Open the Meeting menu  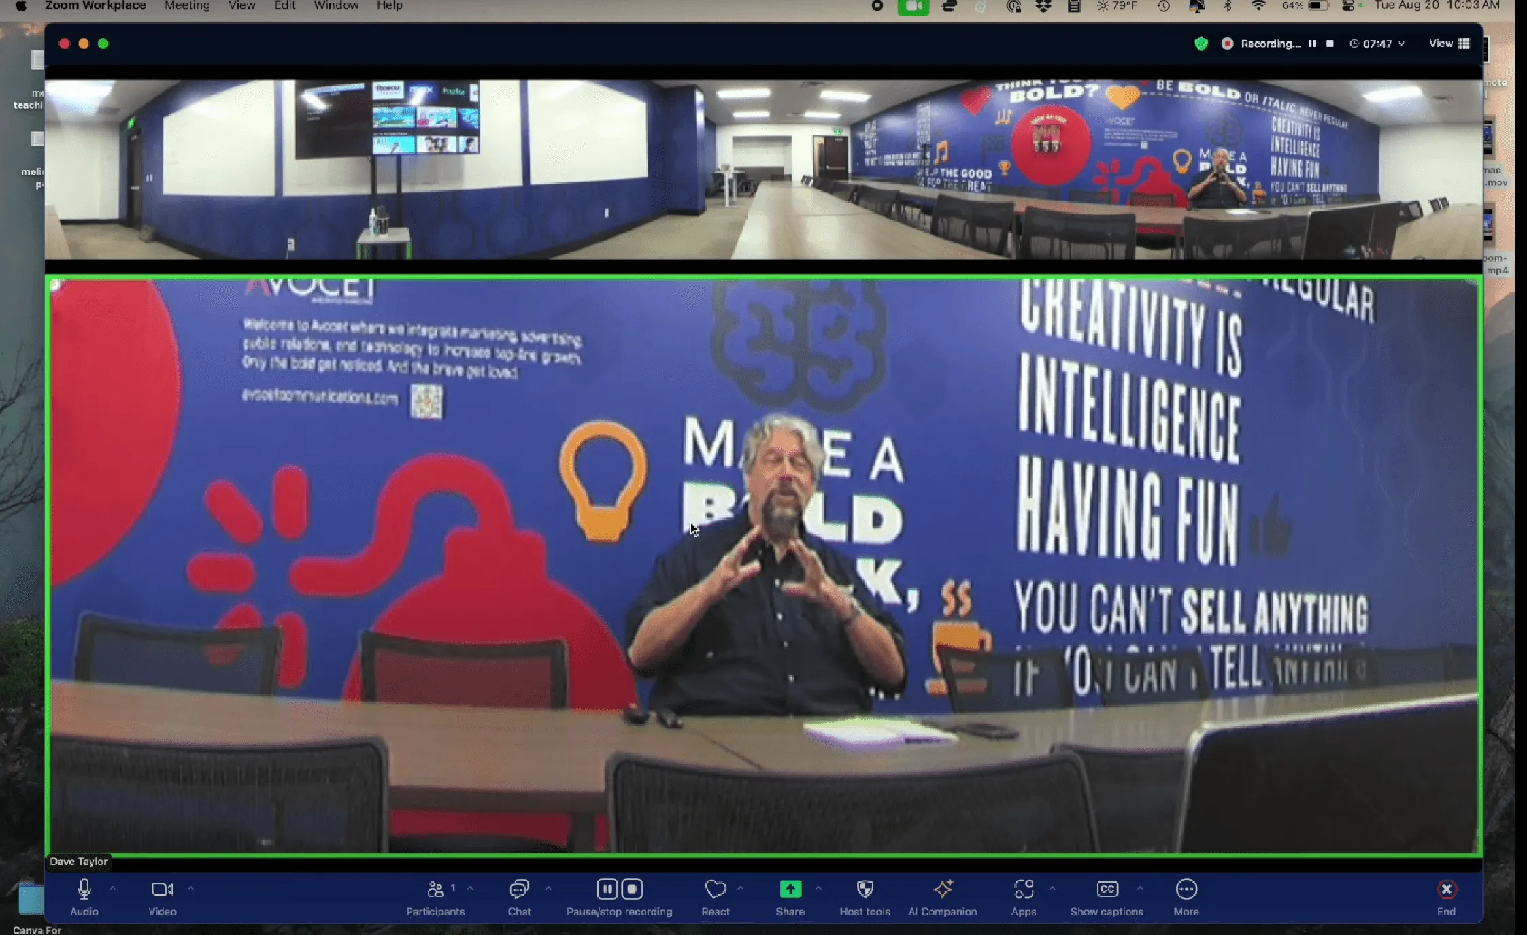(187, 5)
